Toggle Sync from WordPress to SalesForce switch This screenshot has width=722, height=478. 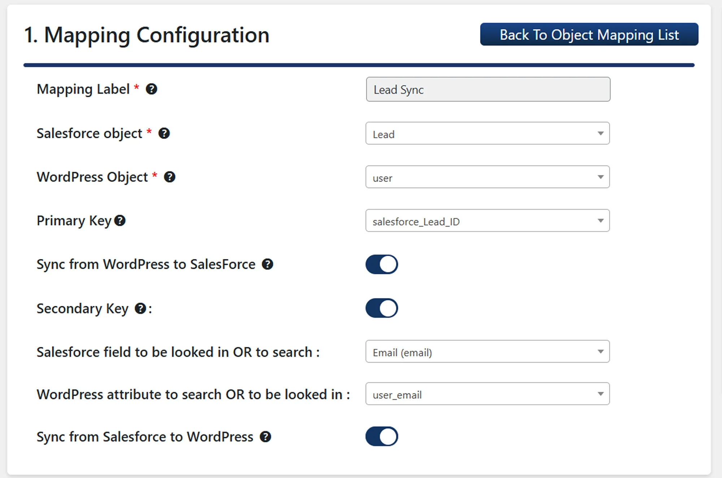[382, 264]
